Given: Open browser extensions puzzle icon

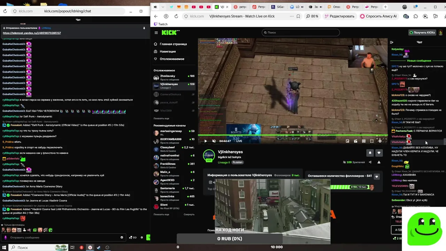Looking at the screenshot, I should click(416, 16).
